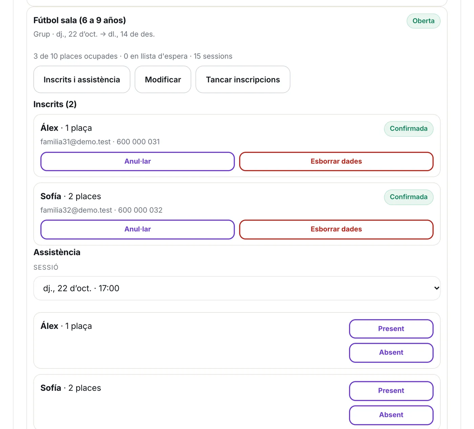The width and height of the screenshot is (474, 429).
Task: Click Tancar inscripcions button
Action: (x=243, y=80)
